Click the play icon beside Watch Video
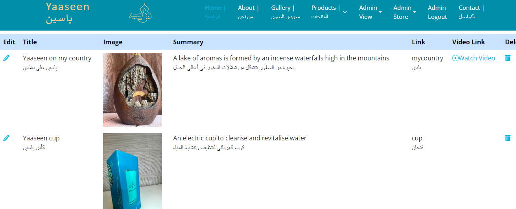The width and height of the screenshot is (516, 209). coord(455,58)
